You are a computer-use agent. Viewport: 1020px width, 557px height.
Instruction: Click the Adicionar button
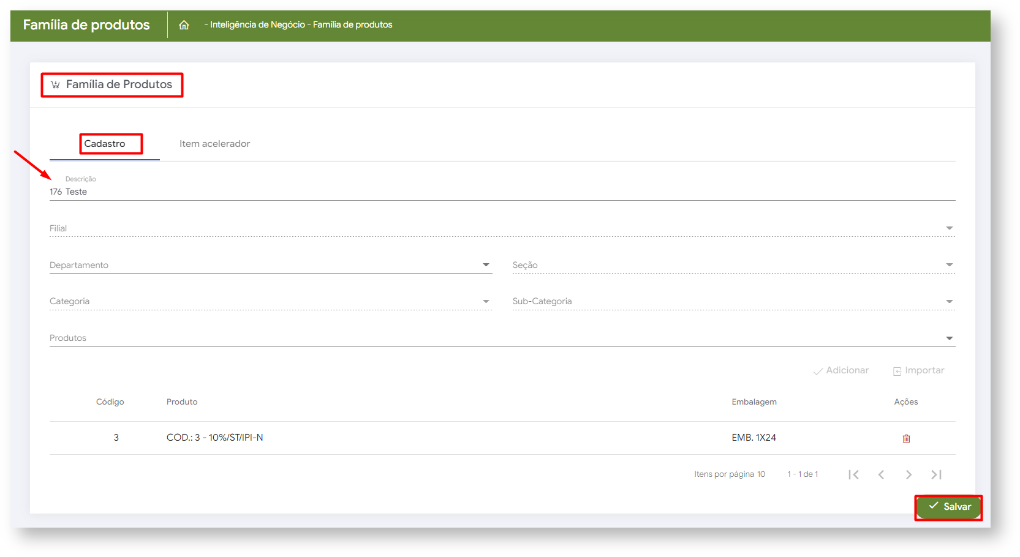click(841, 370)
